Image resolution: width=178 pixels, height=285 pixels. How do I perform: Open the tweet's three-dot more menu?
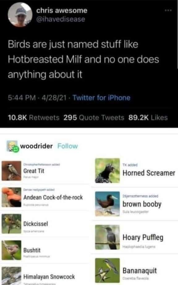(x=168, y=11)
